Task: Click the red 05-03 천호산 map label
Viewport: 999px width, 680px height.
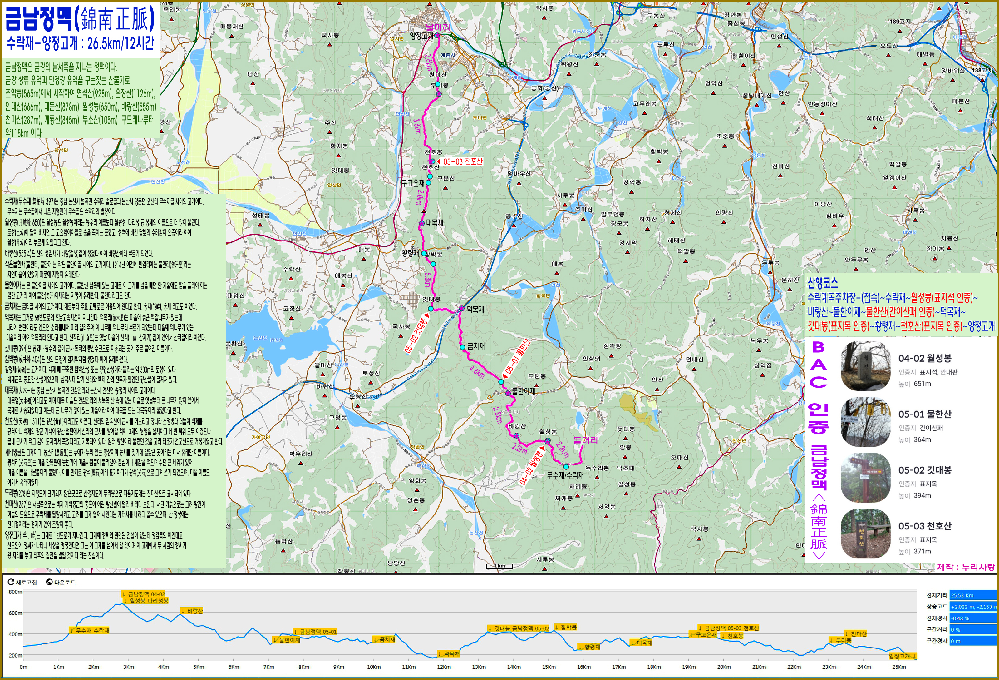Action: [x=460, y=162]
